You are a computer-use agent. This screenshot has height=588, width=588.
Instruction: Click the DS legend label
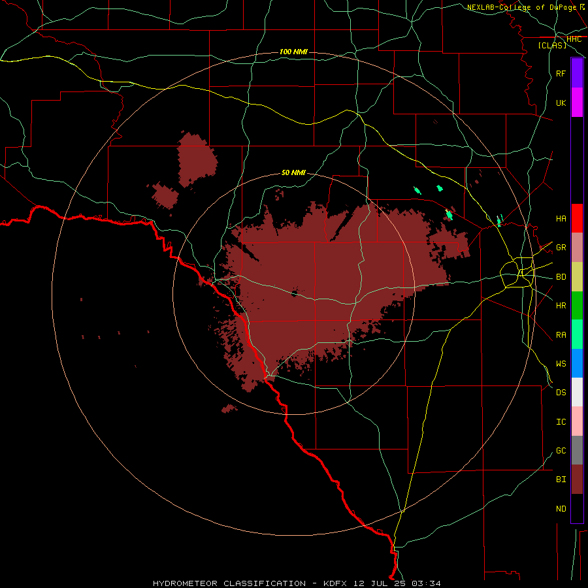point(561,393)
